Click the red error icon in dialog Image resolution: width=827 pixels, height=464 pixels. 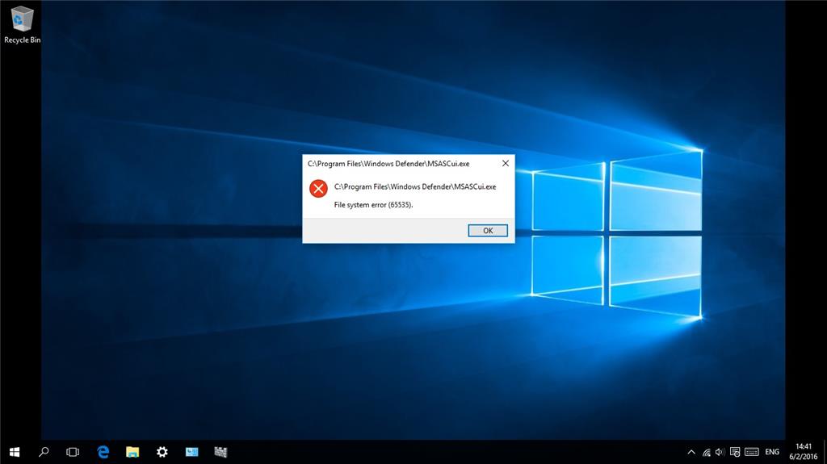(318, 188)
